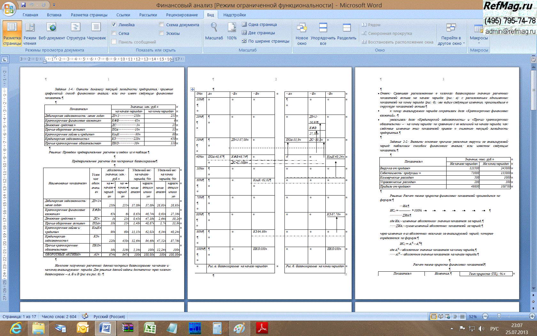The width and height of the screenshot is (537, 336).
Task: Enable Document Map (Схема документа) checkbox
Action: click(x=162, y=25)
